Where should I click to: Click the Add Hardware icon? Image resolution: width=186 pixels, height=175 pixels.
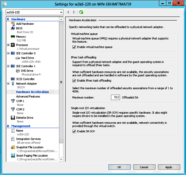[13, 23]
